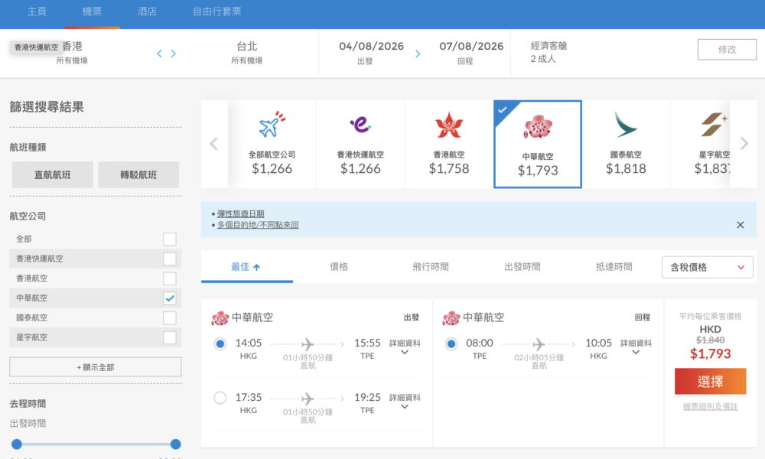Expand 詳細資料 for the 08:00 return flight
This screenshot has width=765, height=459.
(636, 347)
